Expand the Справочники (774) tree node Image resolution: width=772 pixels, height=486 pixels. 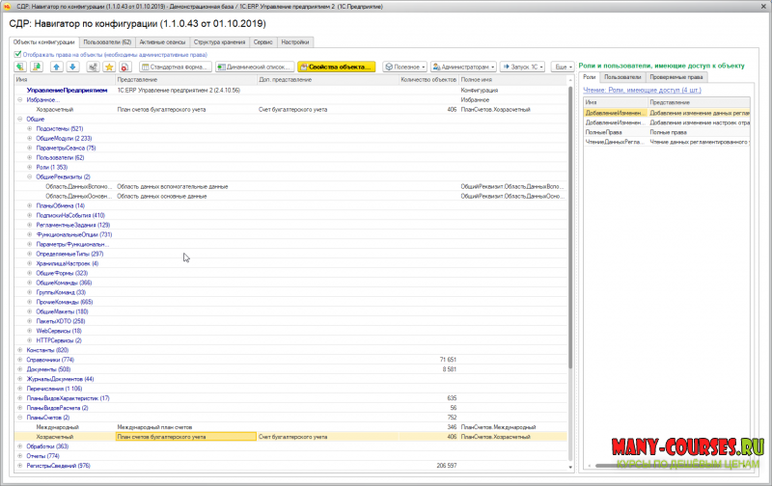(x=20, y=359)
